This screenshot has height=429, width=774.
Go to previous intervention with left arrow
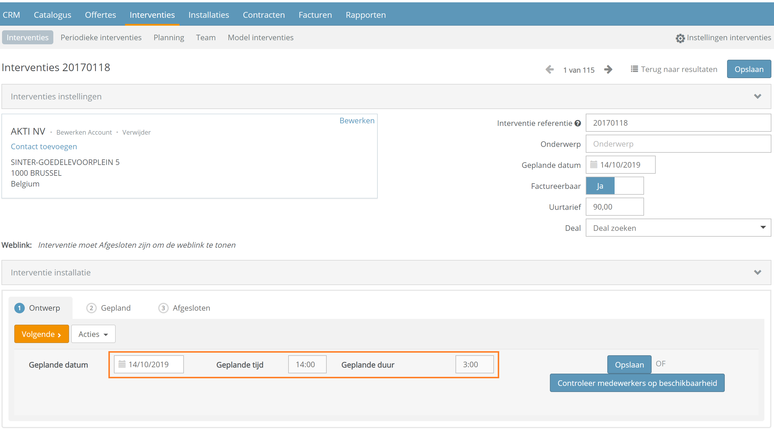point(550,69)
